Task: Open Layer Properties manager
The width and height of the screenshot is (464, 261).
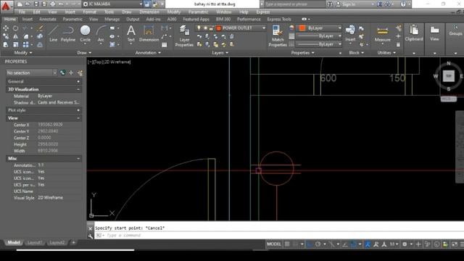Action: (184, 36)
